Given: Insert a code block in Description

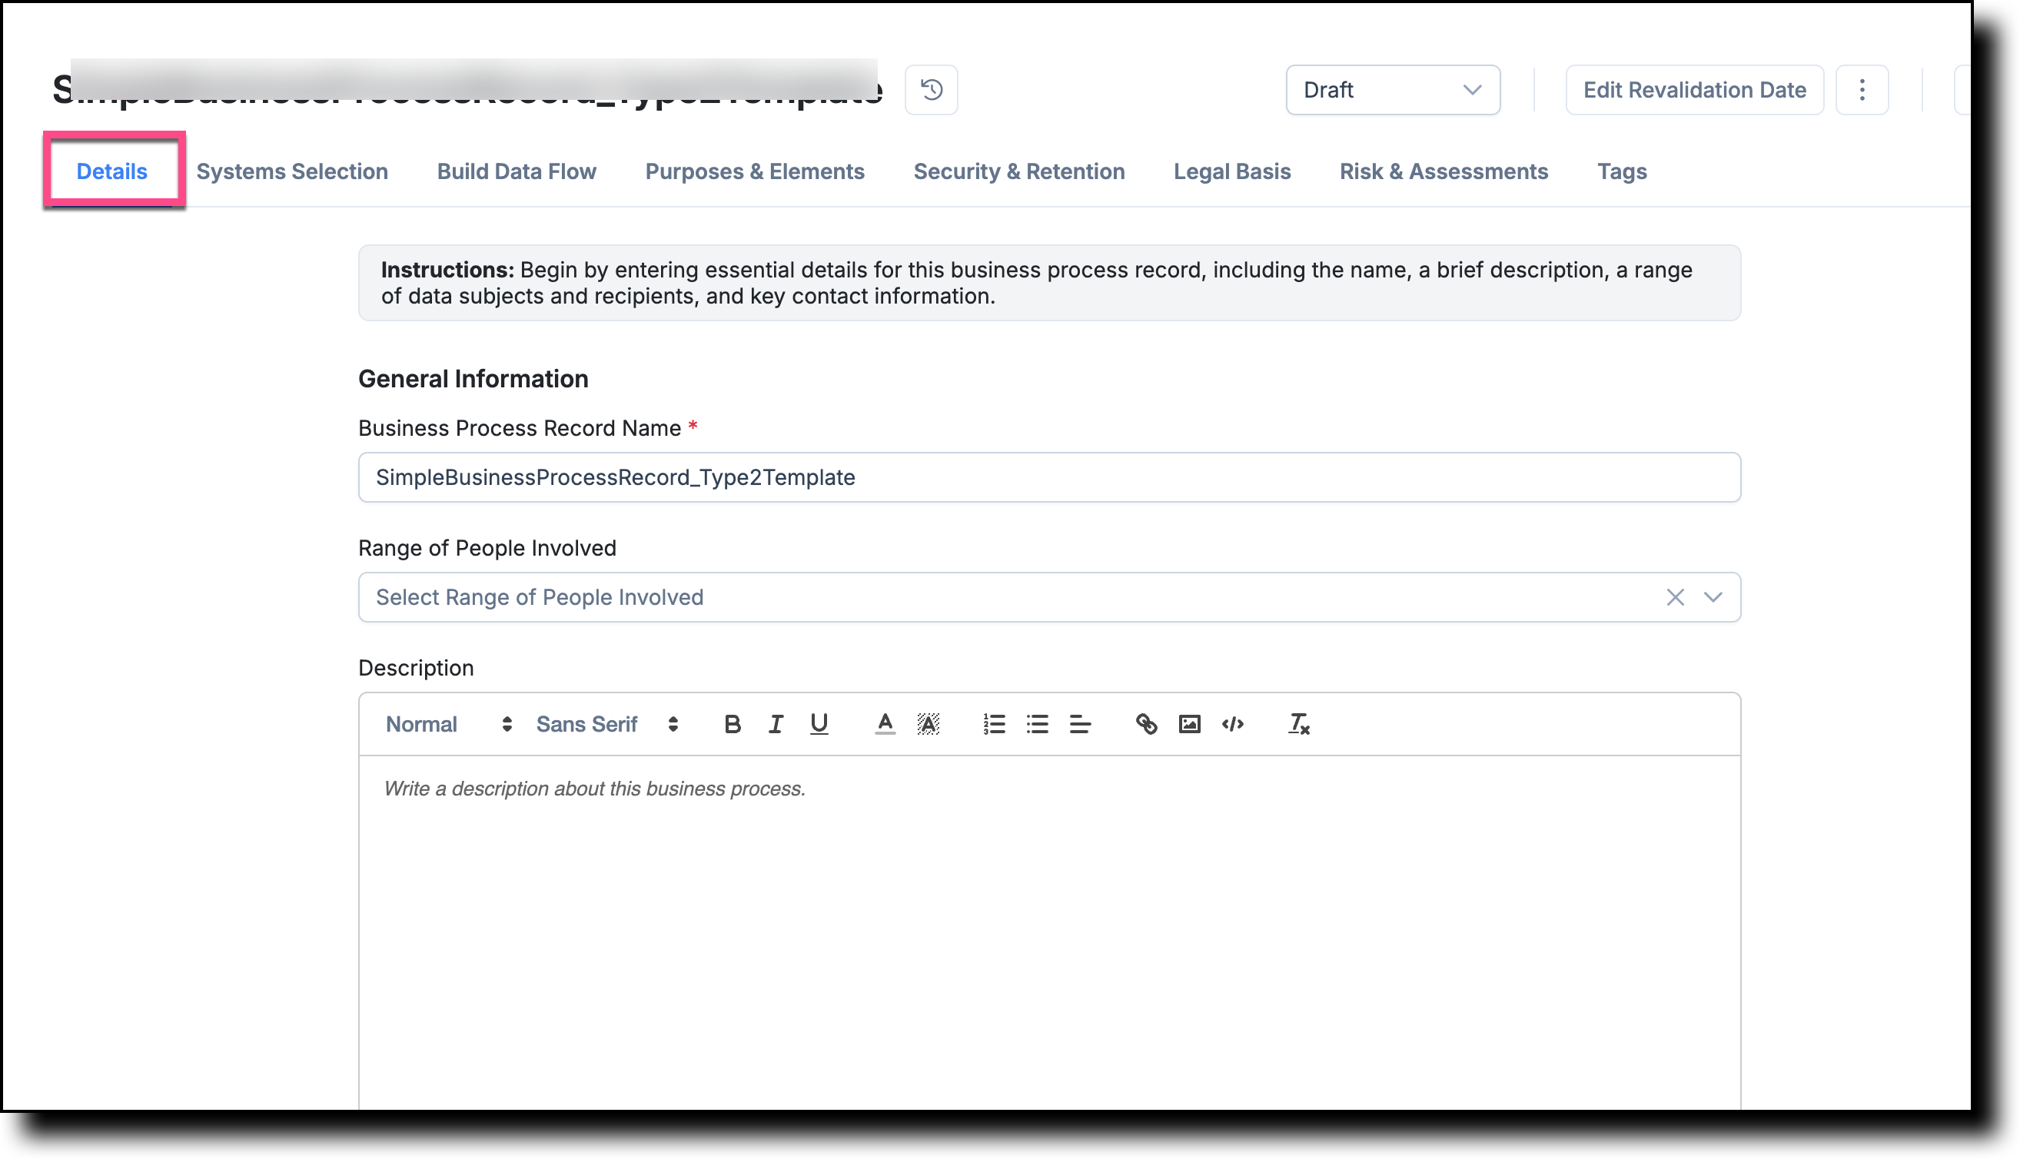Looking at the screenshot, I should [x=1233, y=724].
